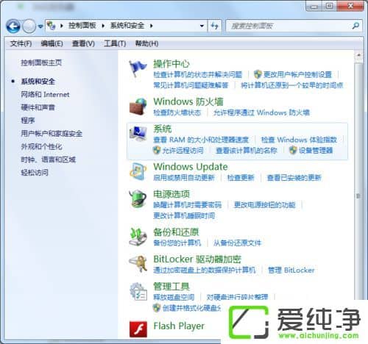The width and height of the screenshot is (368, 344).
Task: Open the System computer icon
Action: pyautogui.click(x=138, y=134)
